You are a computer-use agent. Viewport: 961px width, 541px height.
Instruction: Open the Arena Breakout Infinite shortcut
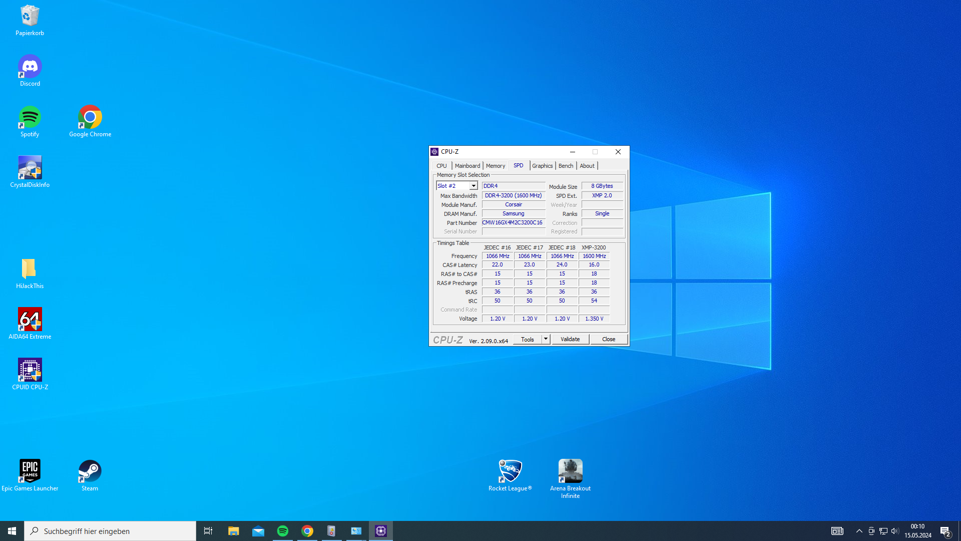pyautogui.click(x=570, y=472)
